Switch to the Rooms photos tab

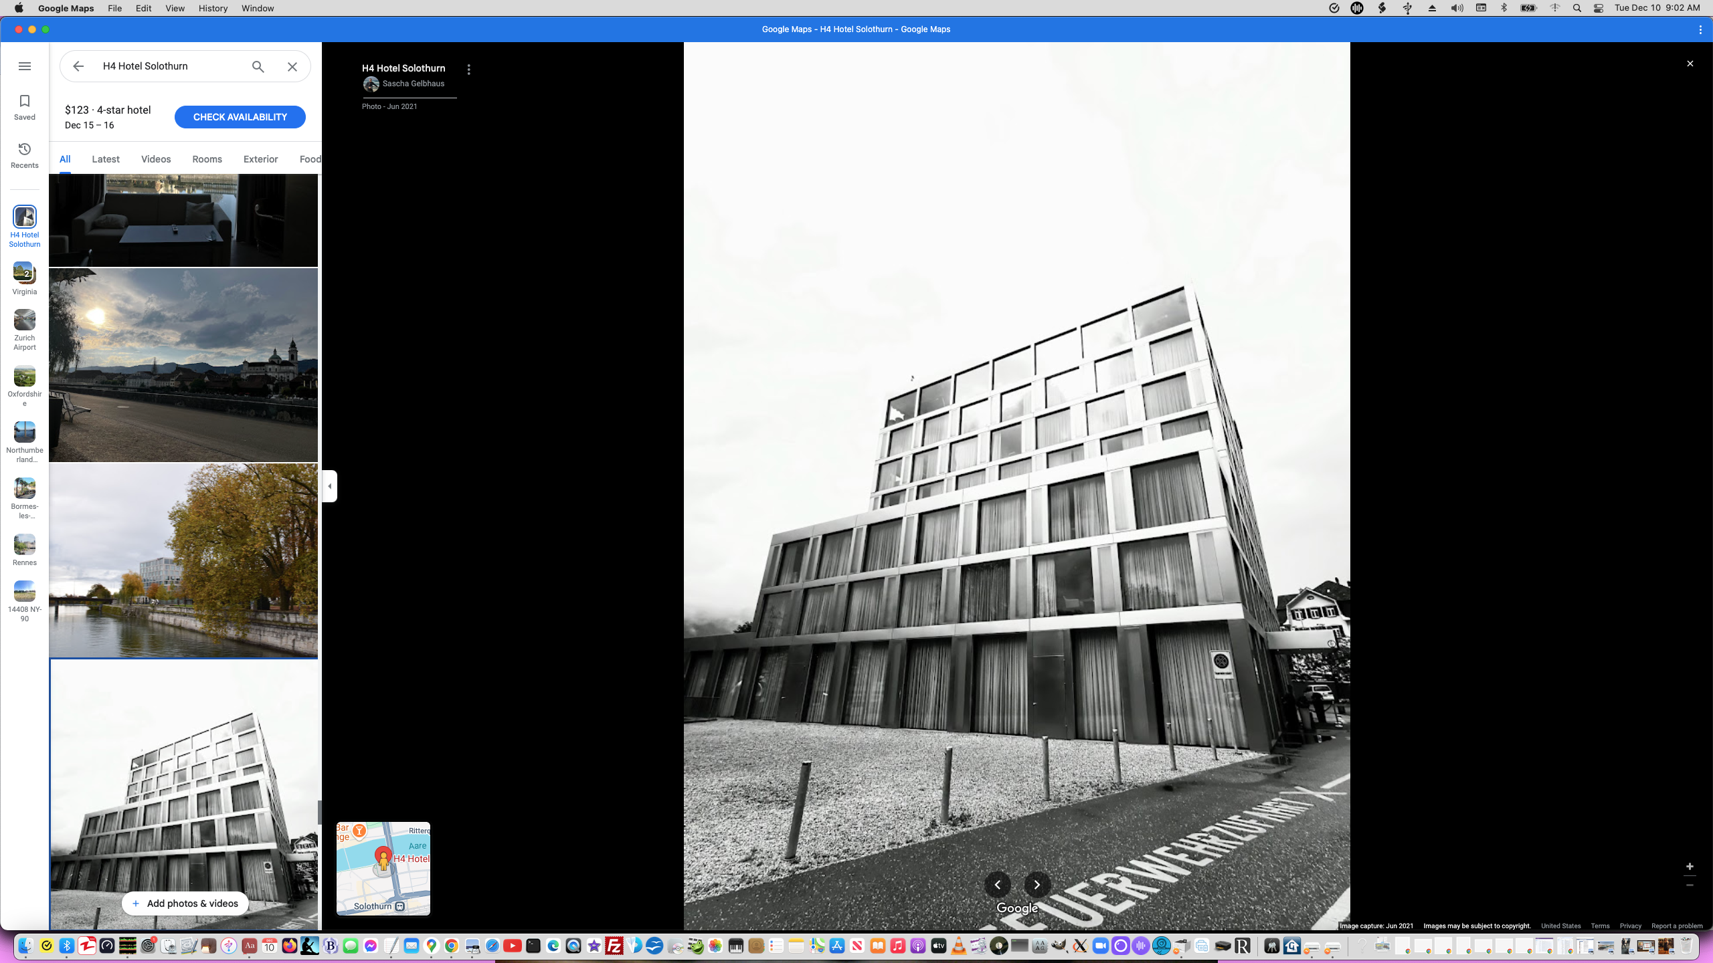click(206, 158)
